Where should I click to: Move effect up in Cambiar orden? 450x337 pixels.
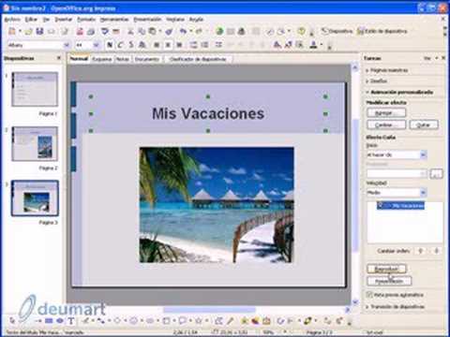click(x=421, y=251)
